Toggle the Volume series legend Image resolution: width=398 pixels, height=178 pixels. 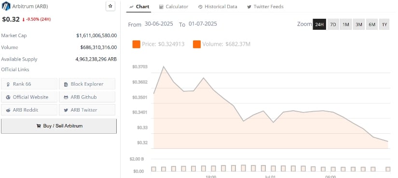tap(221, 44)
